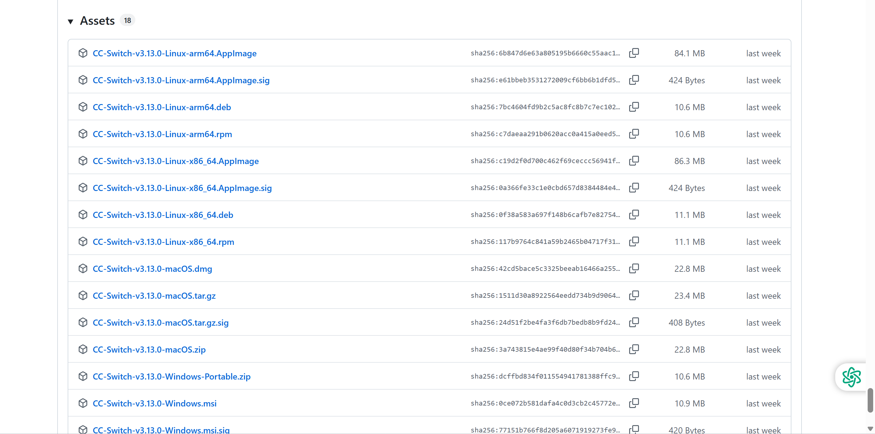Click package icon beside Linux-x86_64.AppImage
875x434 pixels.
(x=83, y=161)
